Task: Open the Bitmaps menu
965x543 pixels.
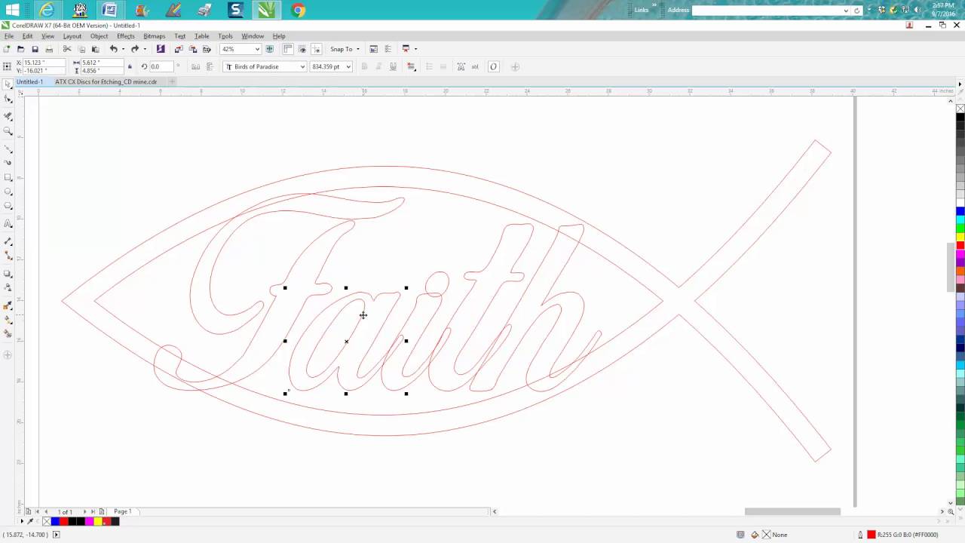Action: [154, 35]
